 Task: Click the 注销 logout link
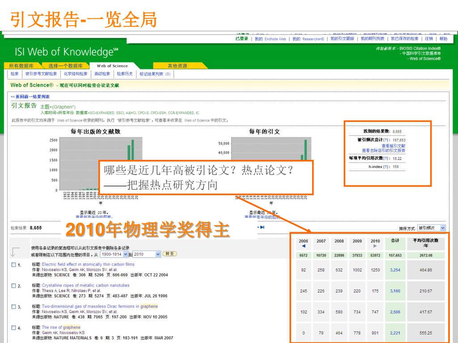tap(429, 38)
